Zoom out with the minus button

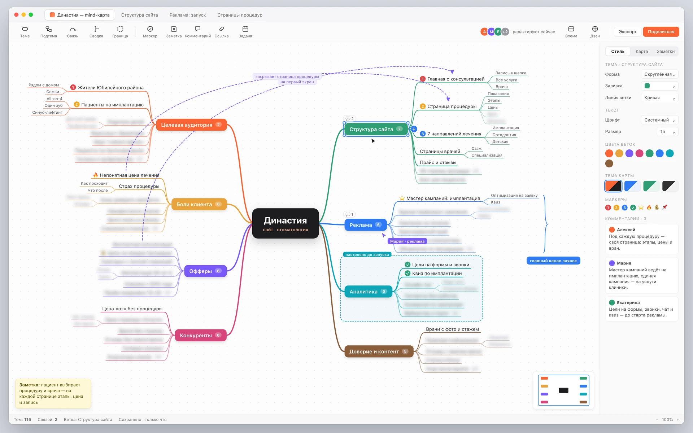[657, 420]
